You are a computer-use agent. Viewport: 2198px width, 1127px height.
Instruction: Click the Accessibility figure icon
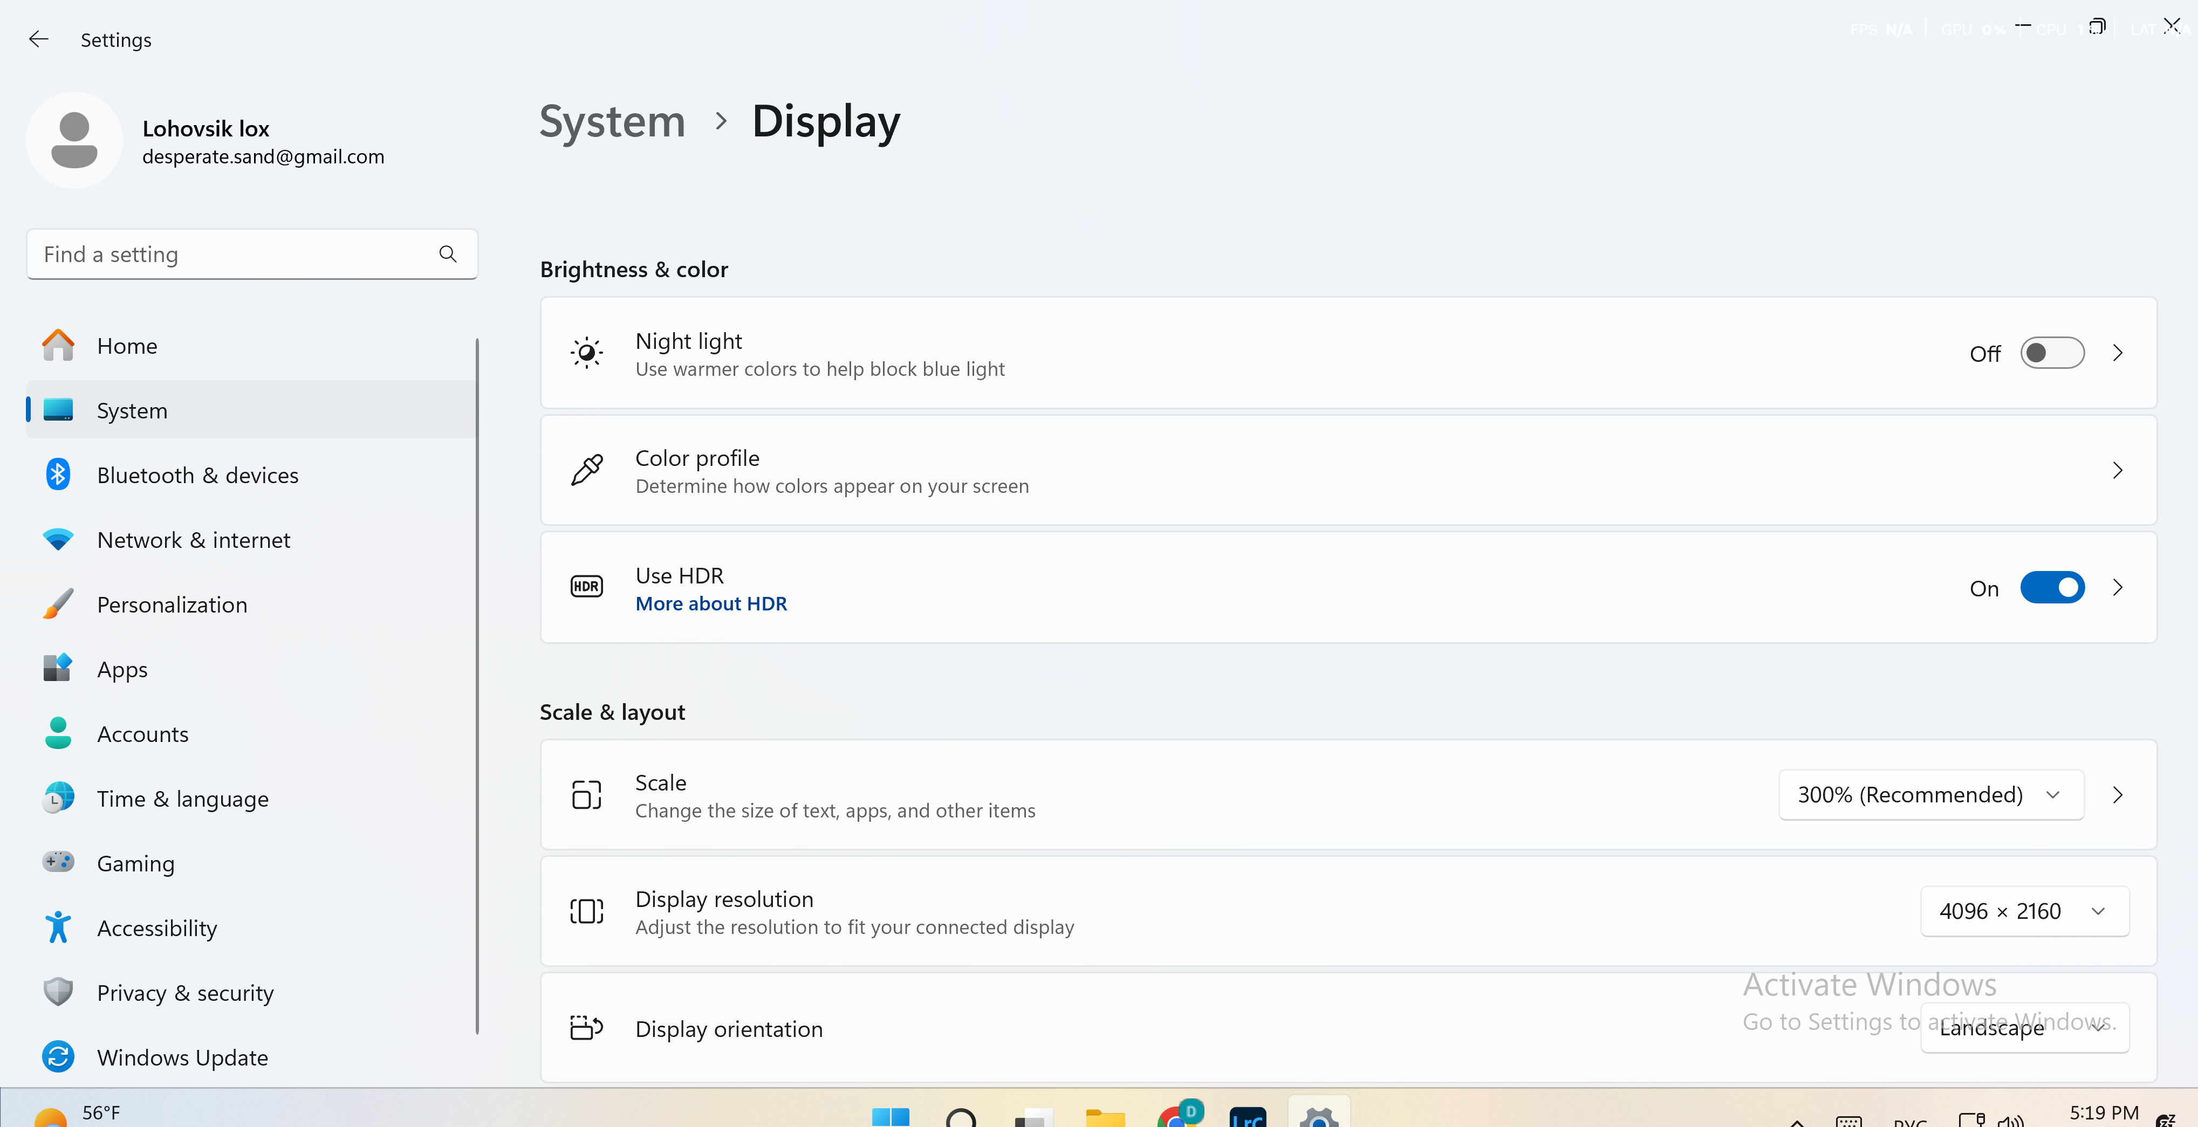click(58, 927)
